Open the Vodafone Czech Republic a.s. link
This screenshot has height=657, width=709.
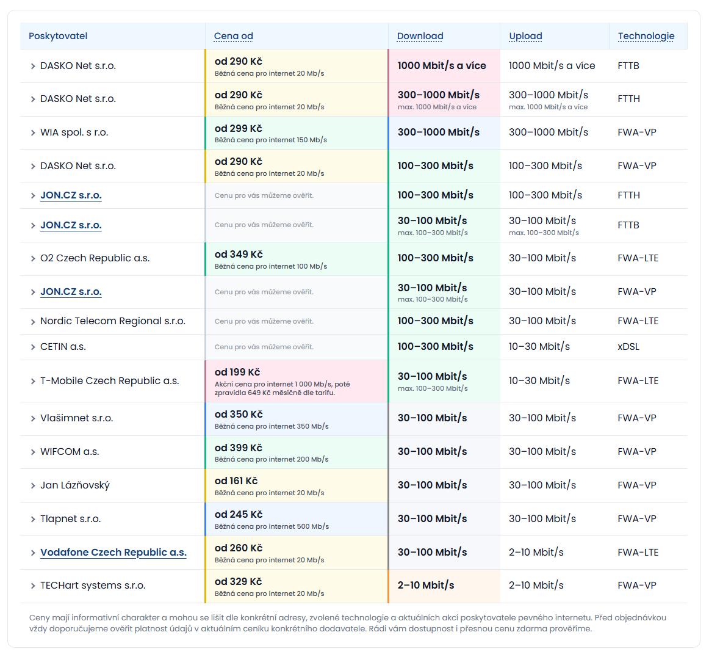tap(113, 553)
